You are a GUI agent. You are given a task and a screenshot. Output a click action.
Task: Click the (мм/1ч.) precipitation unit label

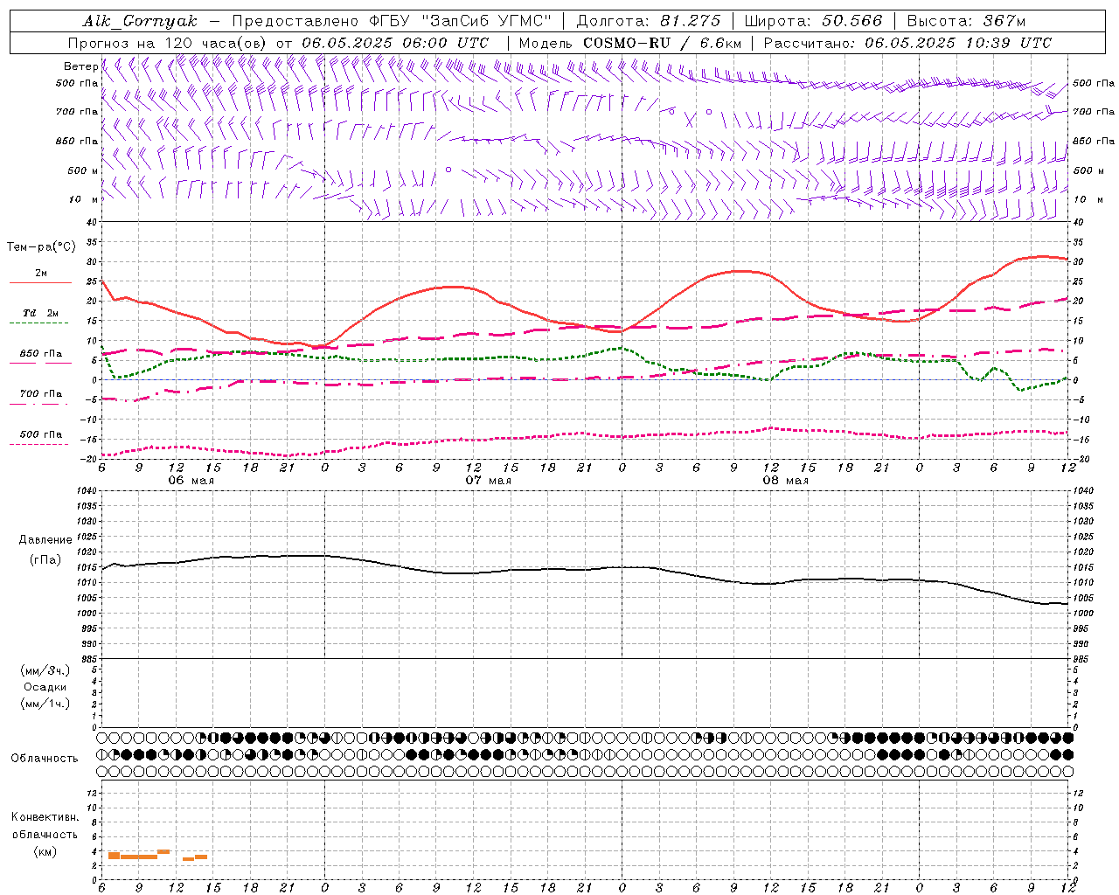tap(45, 704)
